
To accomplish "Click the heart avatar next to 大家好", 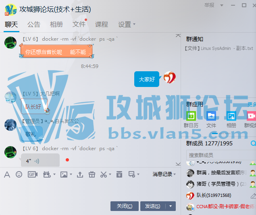I will click(170, 77).
